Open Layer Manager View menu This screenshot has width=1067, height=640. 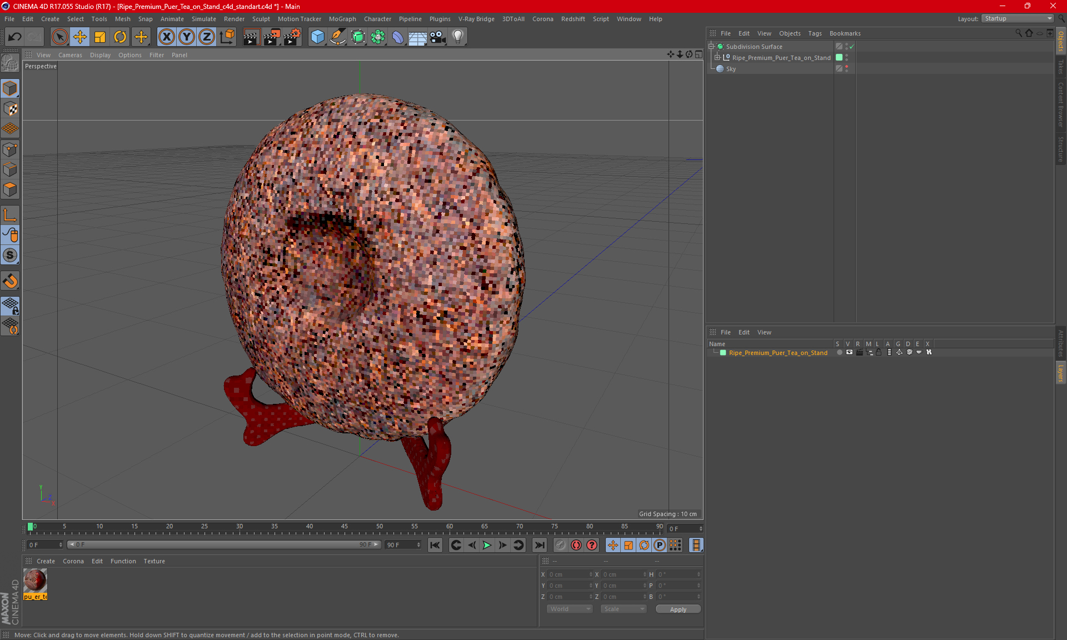pyautogui.click(x=764, y=332)
